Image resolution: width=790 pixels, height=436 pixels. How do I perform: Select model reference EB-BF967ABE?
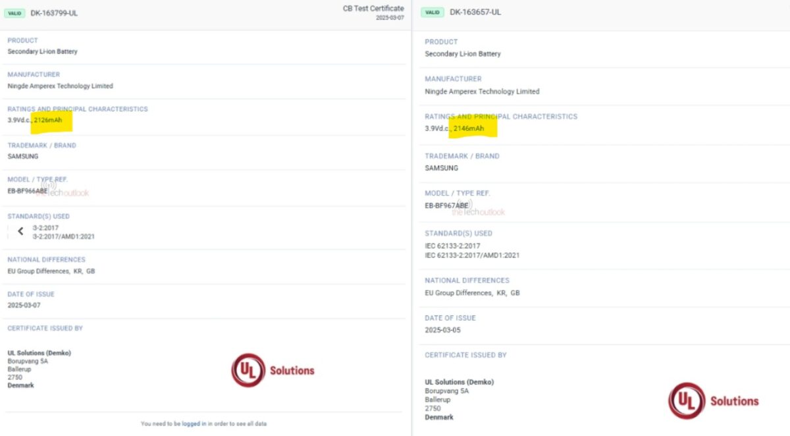(x=446, y=205)
